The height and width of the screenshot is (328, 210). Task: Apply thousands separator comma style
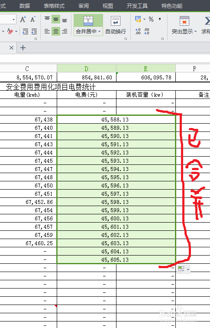pyautogui.click(x=160, y=19)
